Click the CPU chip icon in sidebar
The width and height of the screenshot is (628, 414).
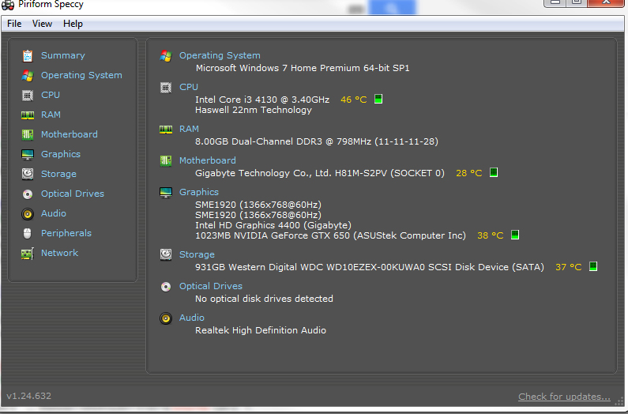[27, 96]
